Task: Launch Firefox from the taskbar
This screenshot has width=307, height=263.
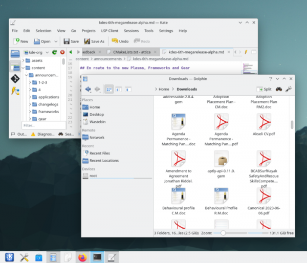Action: coord(82,257)
